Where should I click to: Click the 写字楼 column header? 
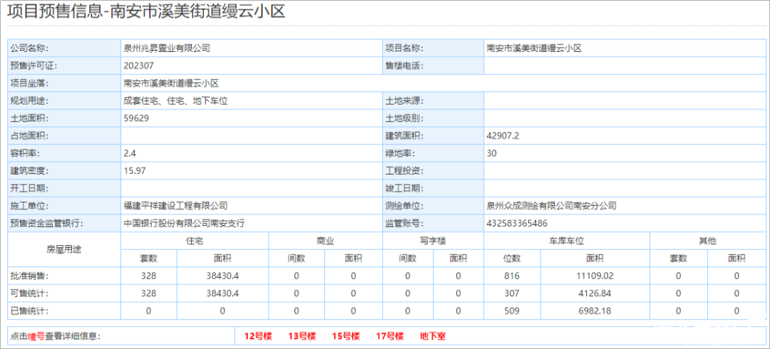pyautogui.click(x=433, y=241)
